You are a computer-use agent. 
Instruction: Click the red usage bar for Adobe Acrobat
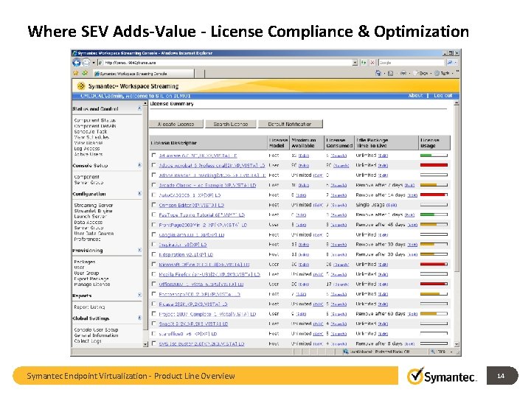(x=434, y=165)
